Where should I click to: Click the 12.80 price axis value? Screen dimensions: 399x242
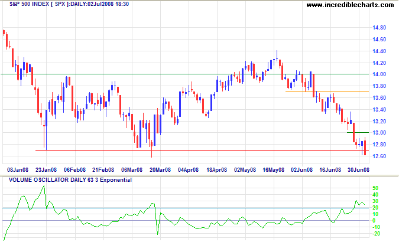tap(379, 145)
